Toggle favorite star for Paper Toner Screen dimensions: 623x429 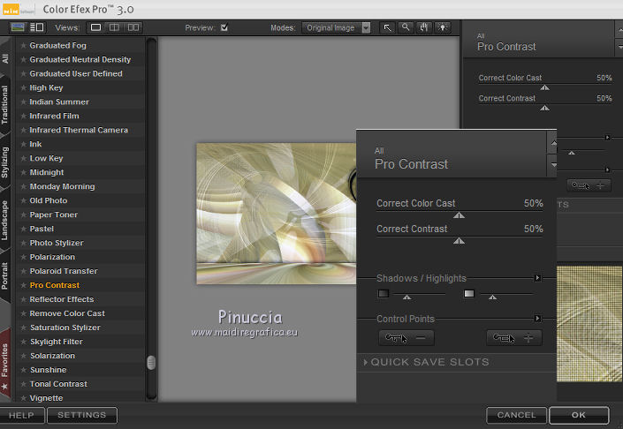[x=24, y=214]
